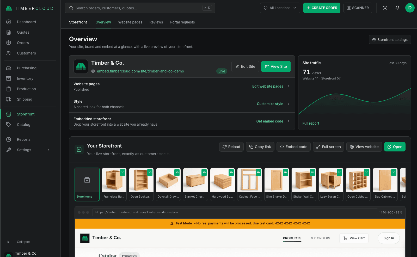This screenshot has width=417, height=257.
Task: Open Storefront settings
Action: [390, 40]
